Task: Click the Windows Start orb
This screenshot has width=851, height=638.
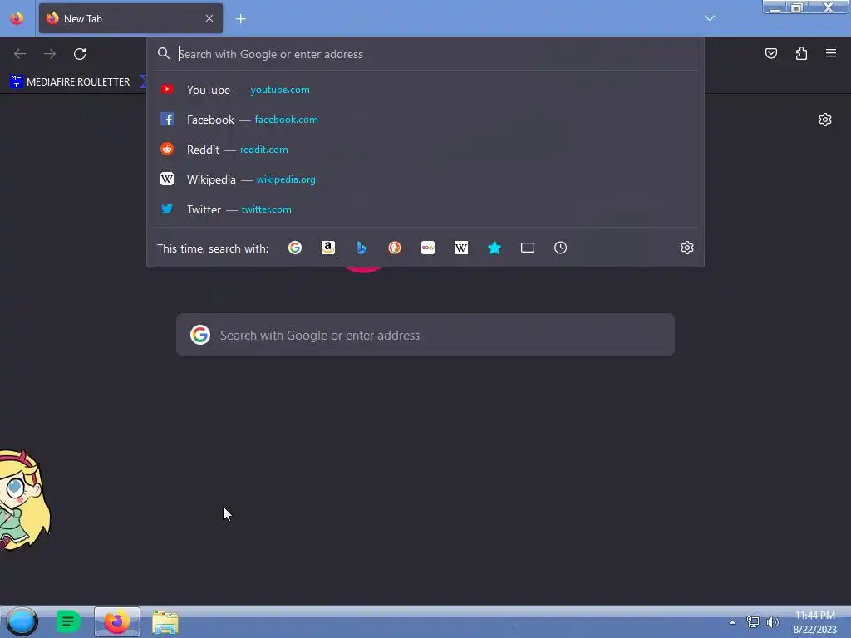Action: click(22, 621)
